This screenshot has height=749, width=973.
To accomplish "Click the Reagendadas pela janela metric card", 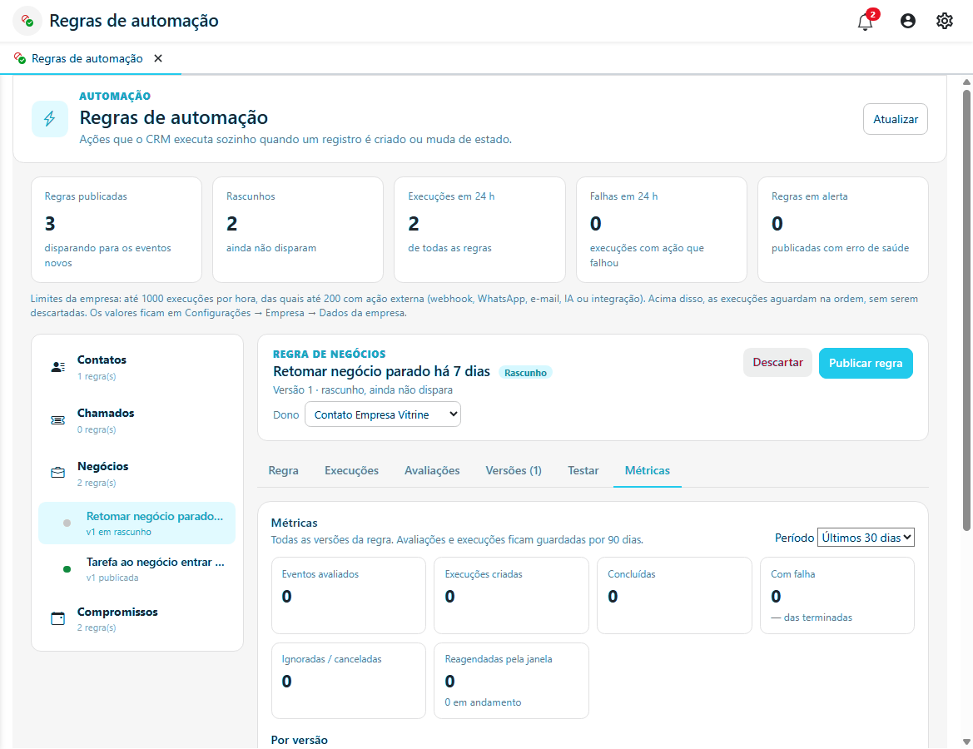I will click(511, 680).
